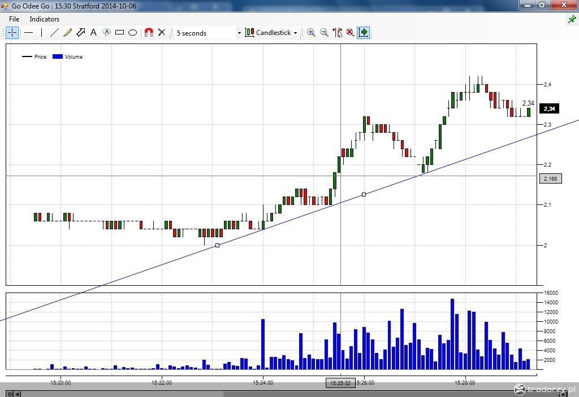This screenshot has width=579, height=397.
Task: Toggle the green arrow auto-scroll chart icon
Action: [x=364, y=32]
